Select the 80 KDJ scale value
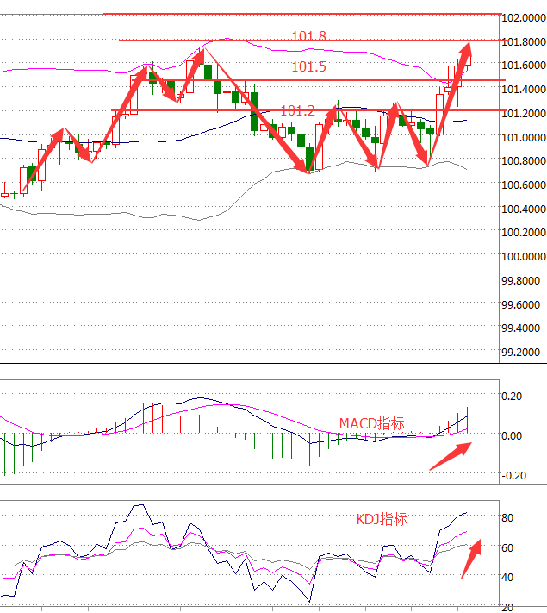 tap(507, 518)
